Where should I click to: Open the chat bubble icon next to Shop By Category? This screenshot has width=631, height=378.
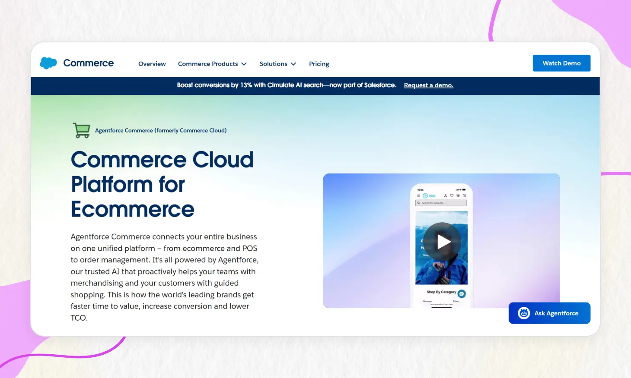461,293
